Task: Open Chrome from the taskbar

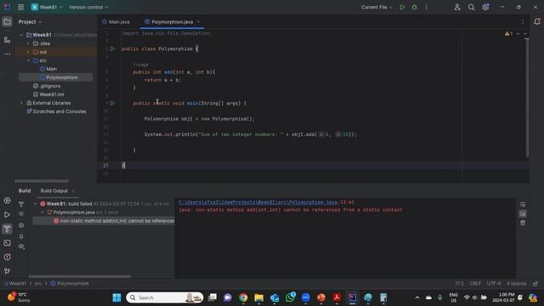Action: [x=243, y=297]
